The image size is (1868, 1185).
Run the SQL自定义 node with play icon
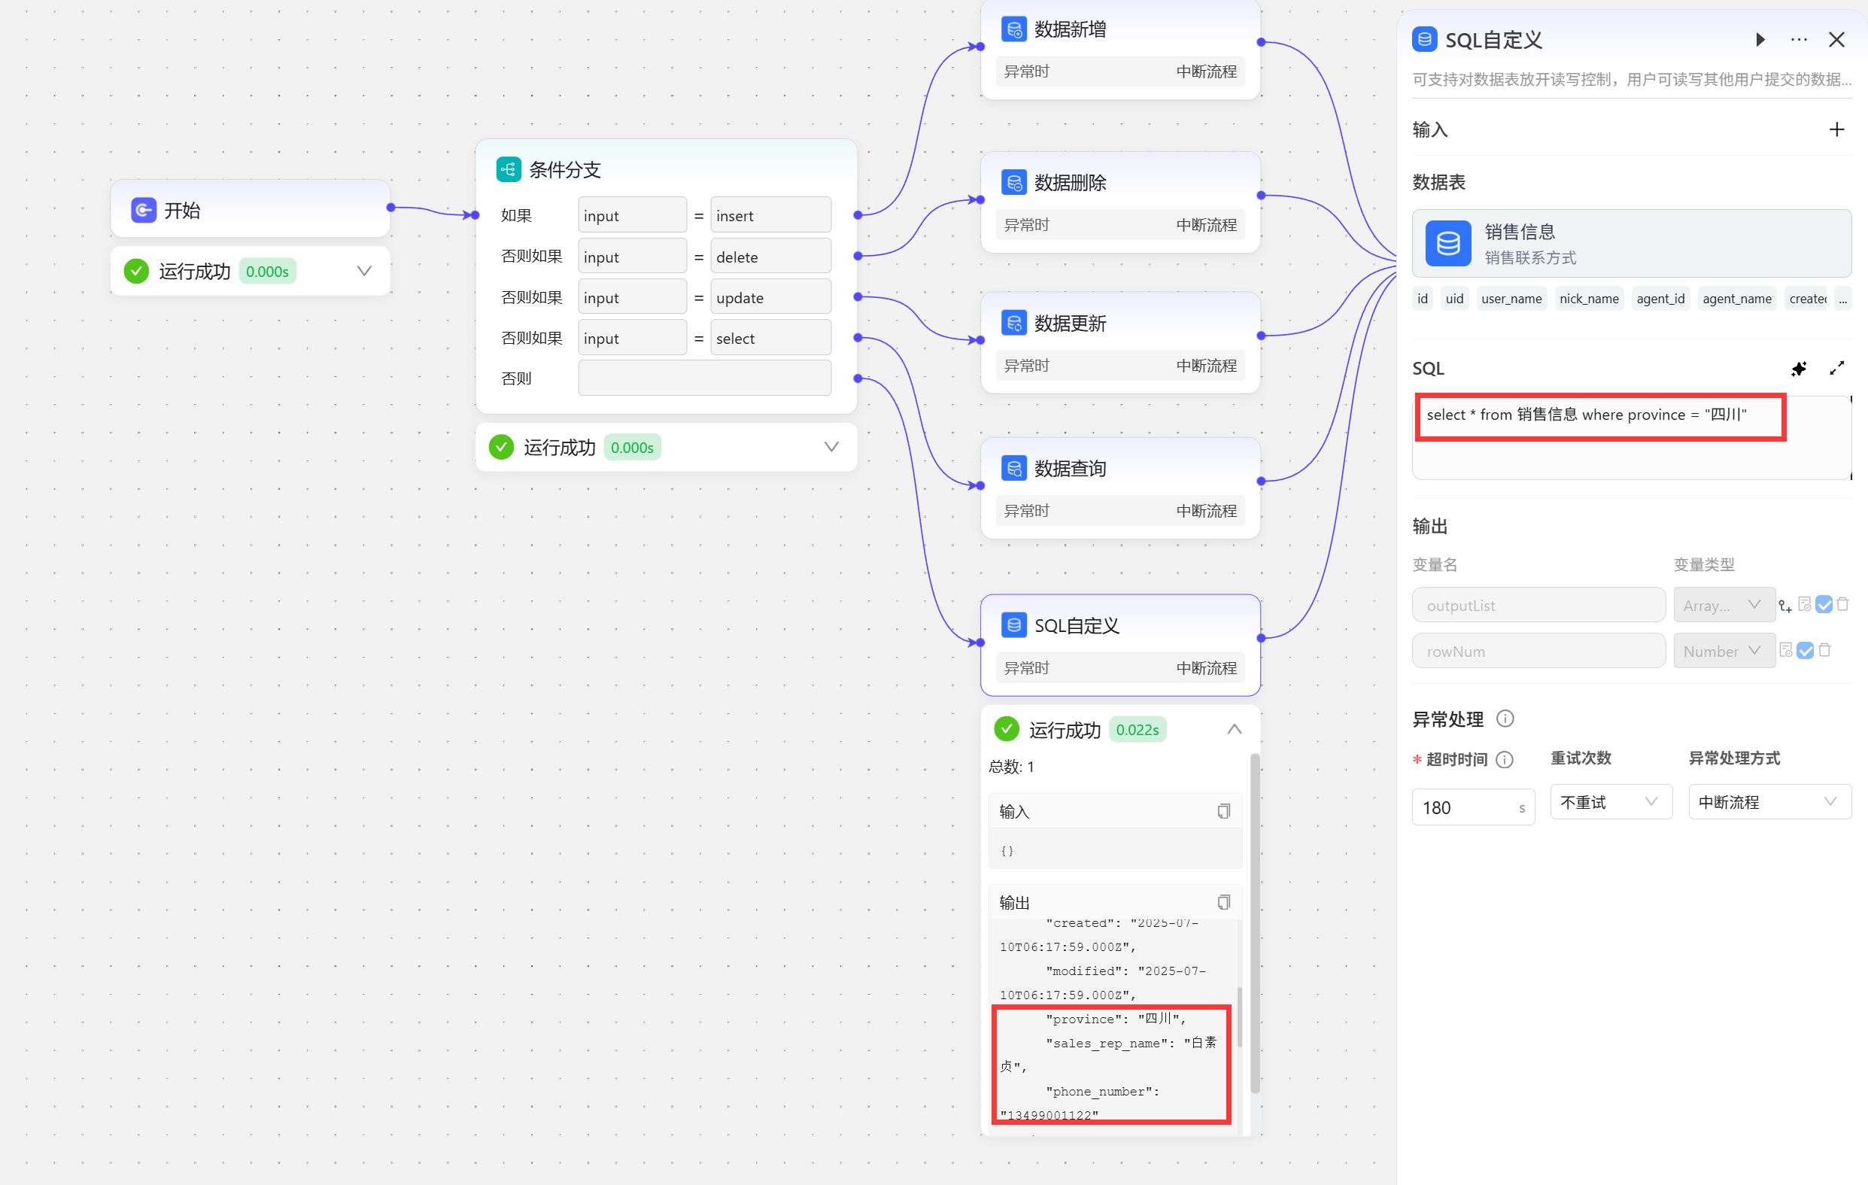coord(1760,40)
